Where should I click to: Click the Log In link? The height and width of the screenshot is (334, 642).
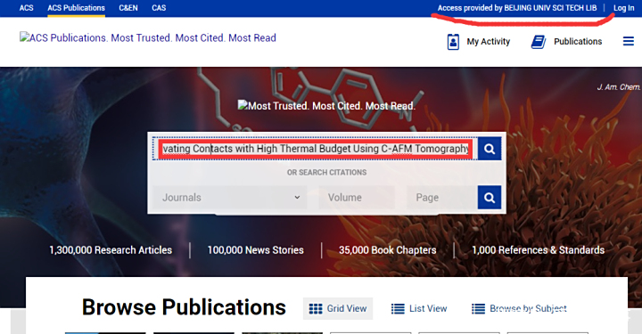pos(623,8)
